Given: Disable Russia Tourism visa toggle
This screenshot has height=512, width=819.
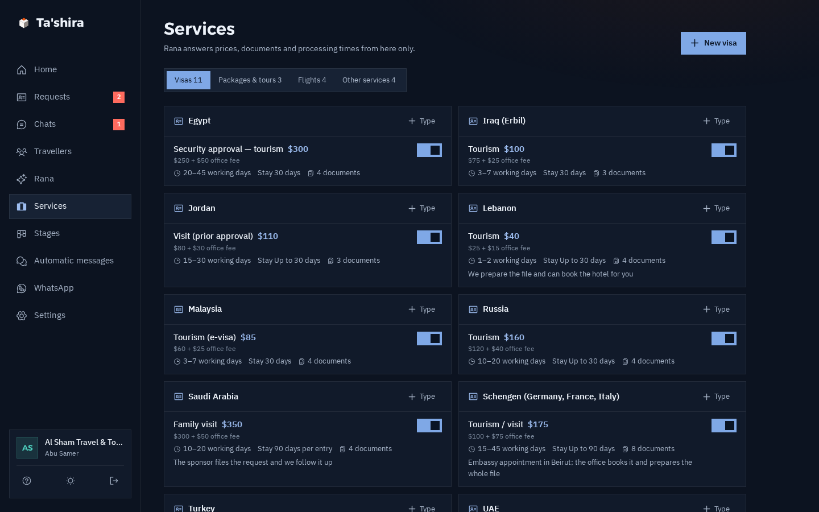Looking at the screenshot, I should pos(724,338).
